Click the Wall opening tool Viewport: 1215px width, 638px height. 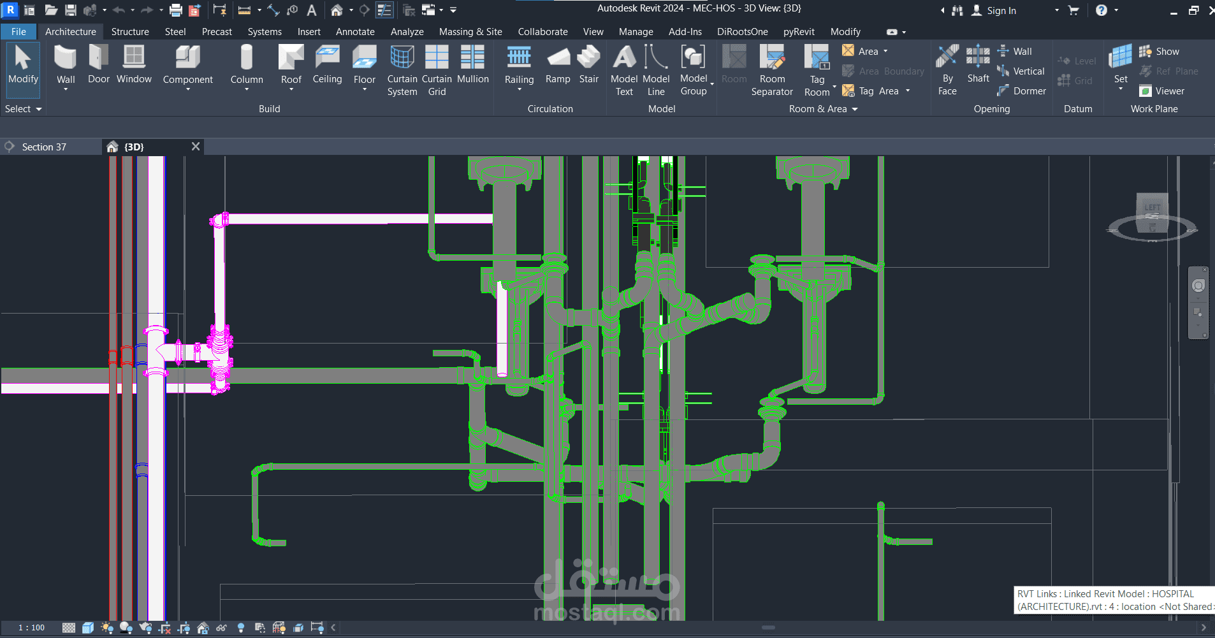coord(1014,52)
